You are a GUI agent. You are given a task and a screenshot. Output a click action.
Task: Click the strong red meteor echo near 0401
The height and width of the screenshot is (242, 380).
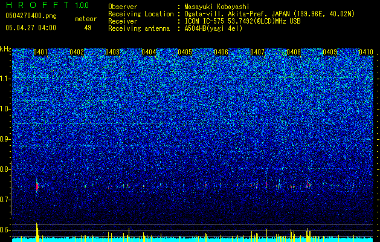37,186
